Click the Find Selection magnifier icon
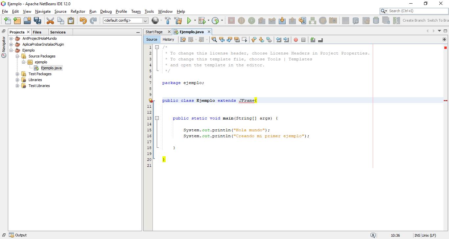The image size is (449, 239). (x=214, y=40)
